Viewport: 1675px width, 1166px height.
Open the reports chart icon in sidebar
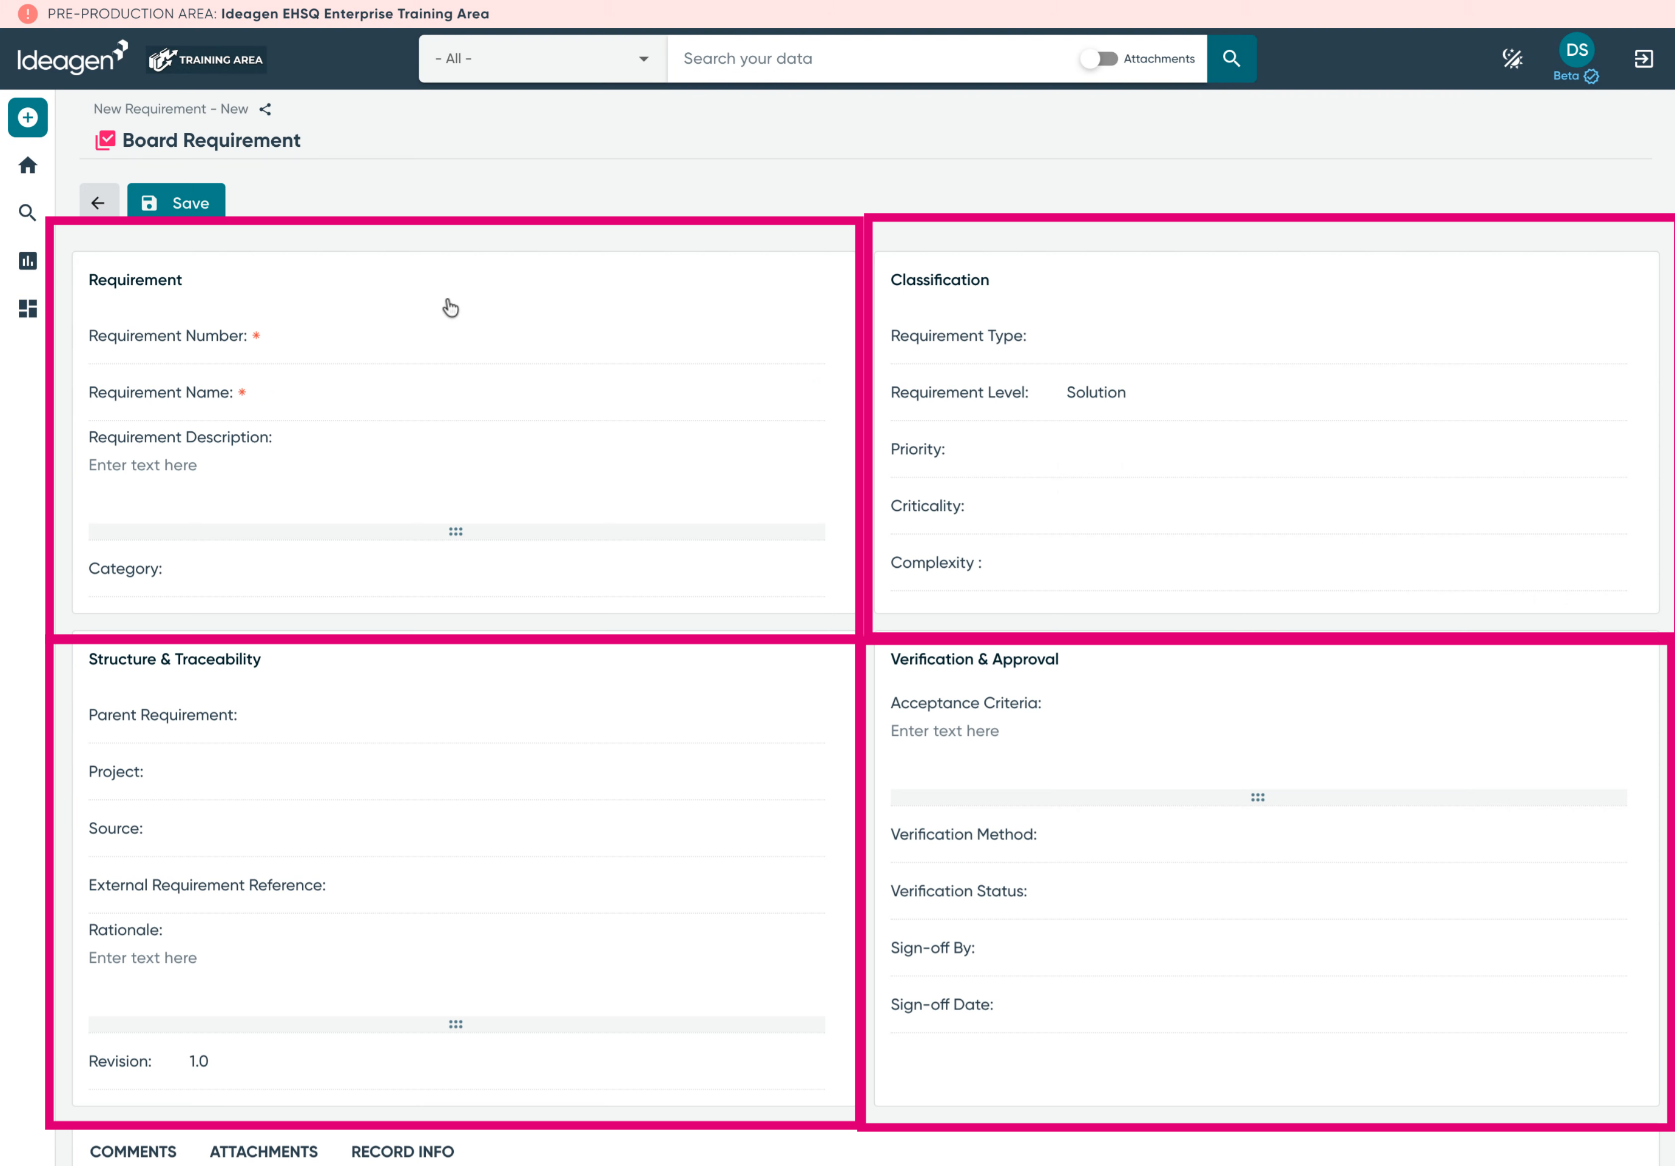[28, 260]
